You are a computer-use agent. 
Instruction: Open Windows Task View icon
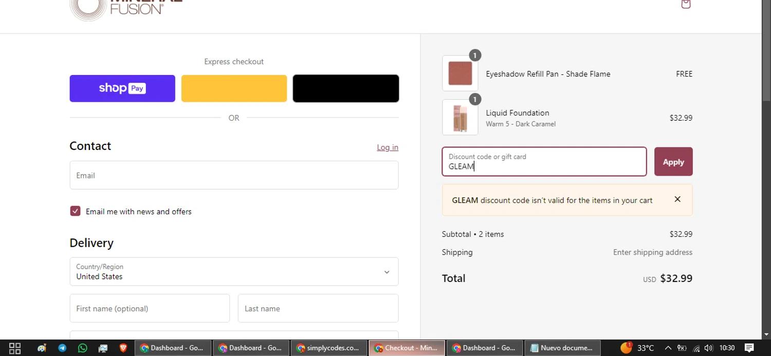15,348
